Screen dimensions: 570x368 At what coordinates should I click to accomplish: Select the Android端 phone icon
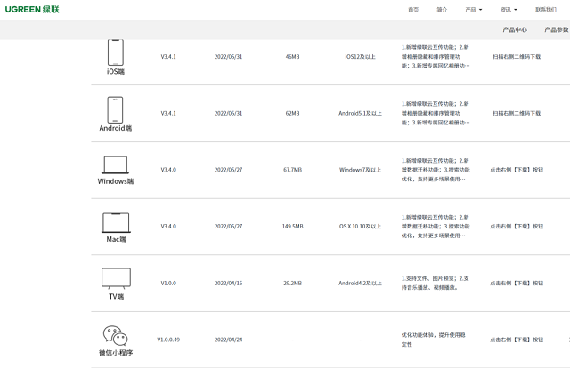point(116,109)
